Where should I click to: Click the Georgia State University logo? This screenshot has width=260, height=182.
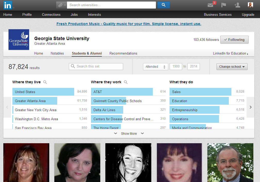[19, 40]
